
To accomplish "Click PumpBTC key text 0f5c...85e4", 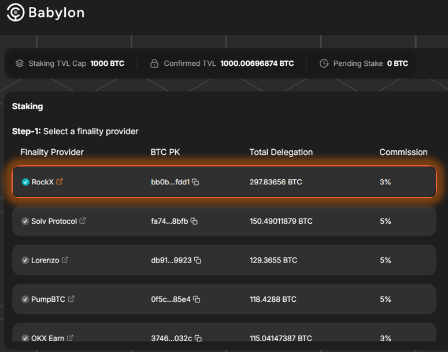I will 171,299.
